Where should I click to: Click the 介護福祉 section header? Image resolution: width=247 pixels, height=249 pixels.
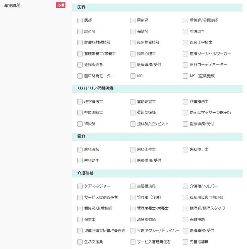click(157, 173)
